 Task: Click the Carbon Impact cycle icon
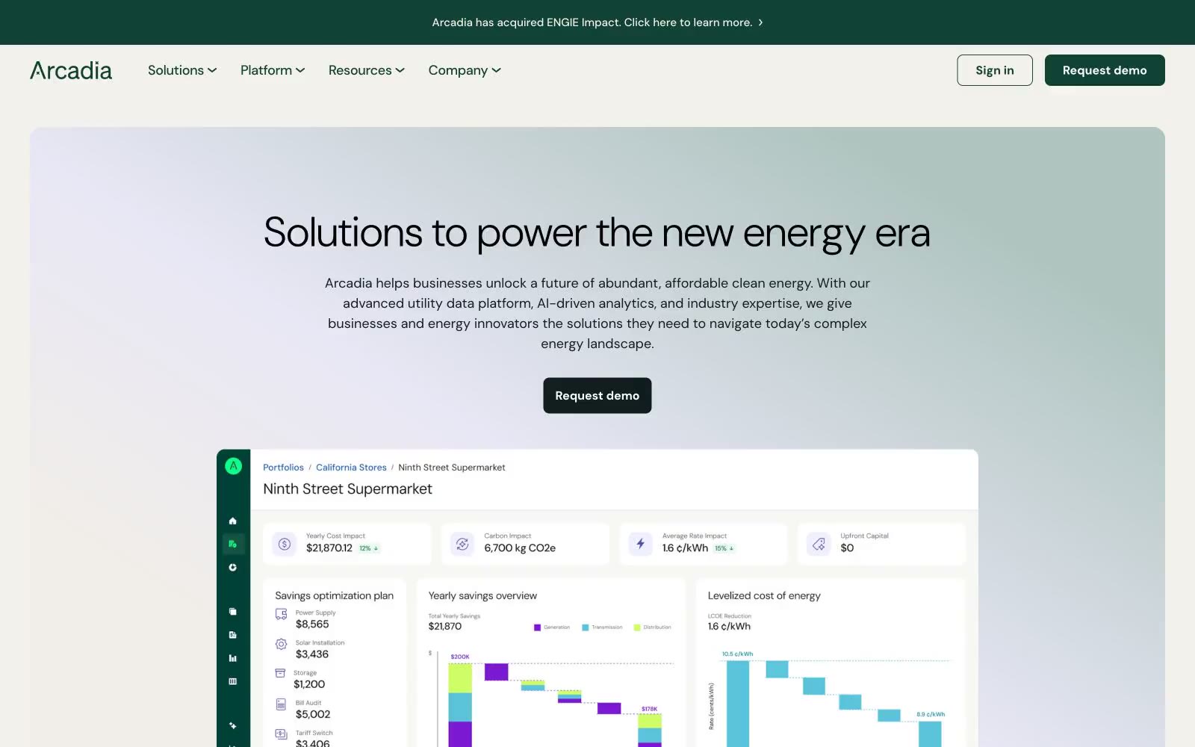pyautogui.click(x=462, y=544)
